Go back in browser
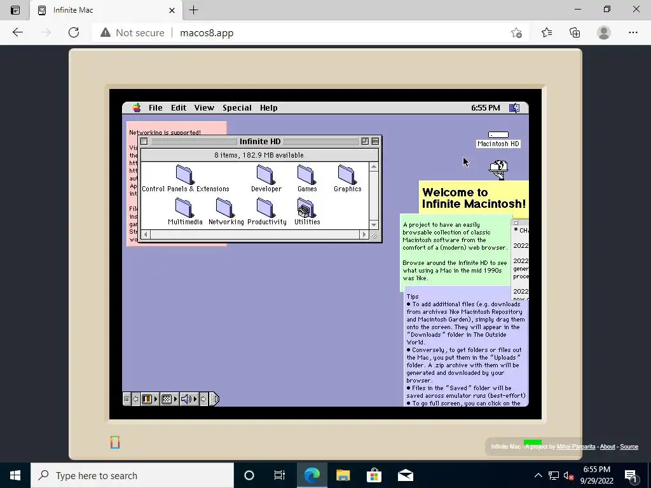Viewport: 651px width, 488px height. coord(17,32)
